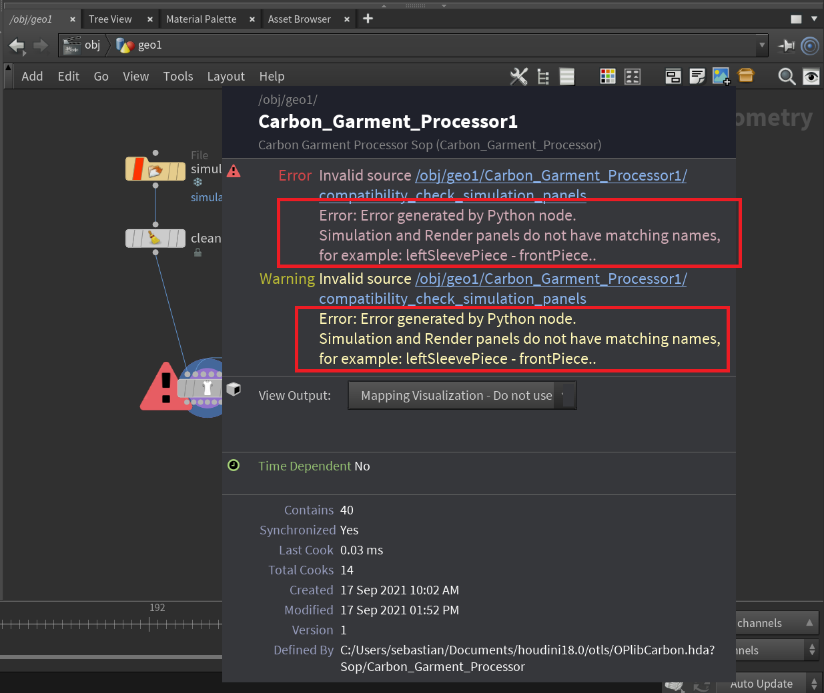Show tree hierarchy list icon
This screenshot has height=693, width=824.
click(543, 77)
